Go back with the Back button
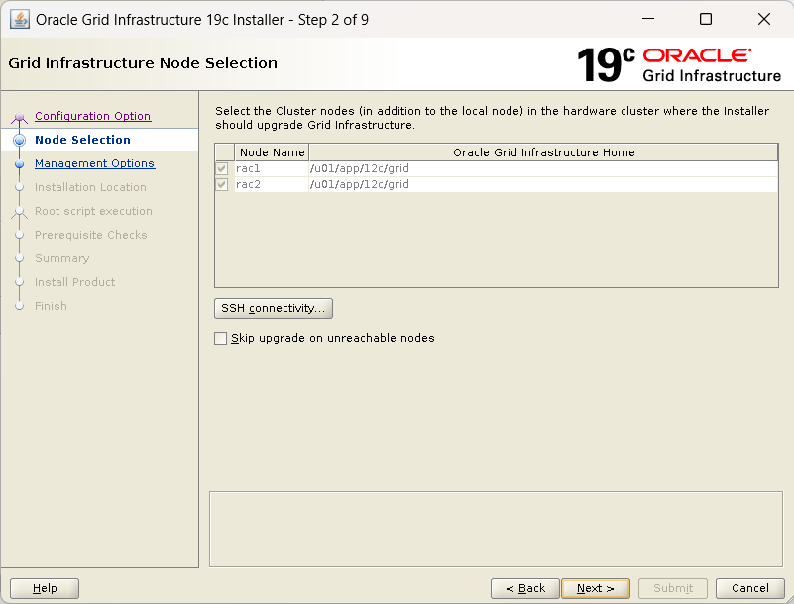The width and height of the screenshot is (794, 604). pyautogui.click(x=525, y=588)
